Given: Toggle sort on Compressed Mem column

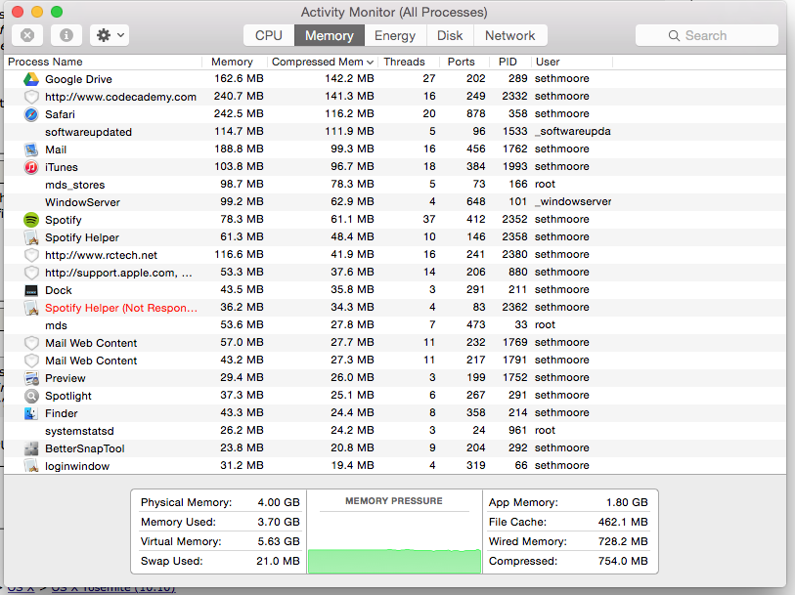Looking at the screenshot, I should (x=323, y=62).
